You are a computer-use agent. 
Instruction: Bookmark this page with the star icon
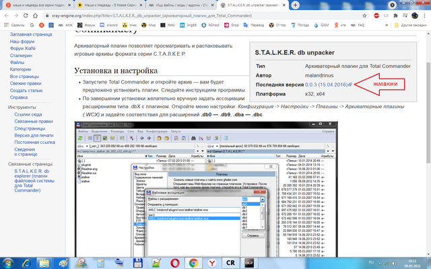pos(364,15)
